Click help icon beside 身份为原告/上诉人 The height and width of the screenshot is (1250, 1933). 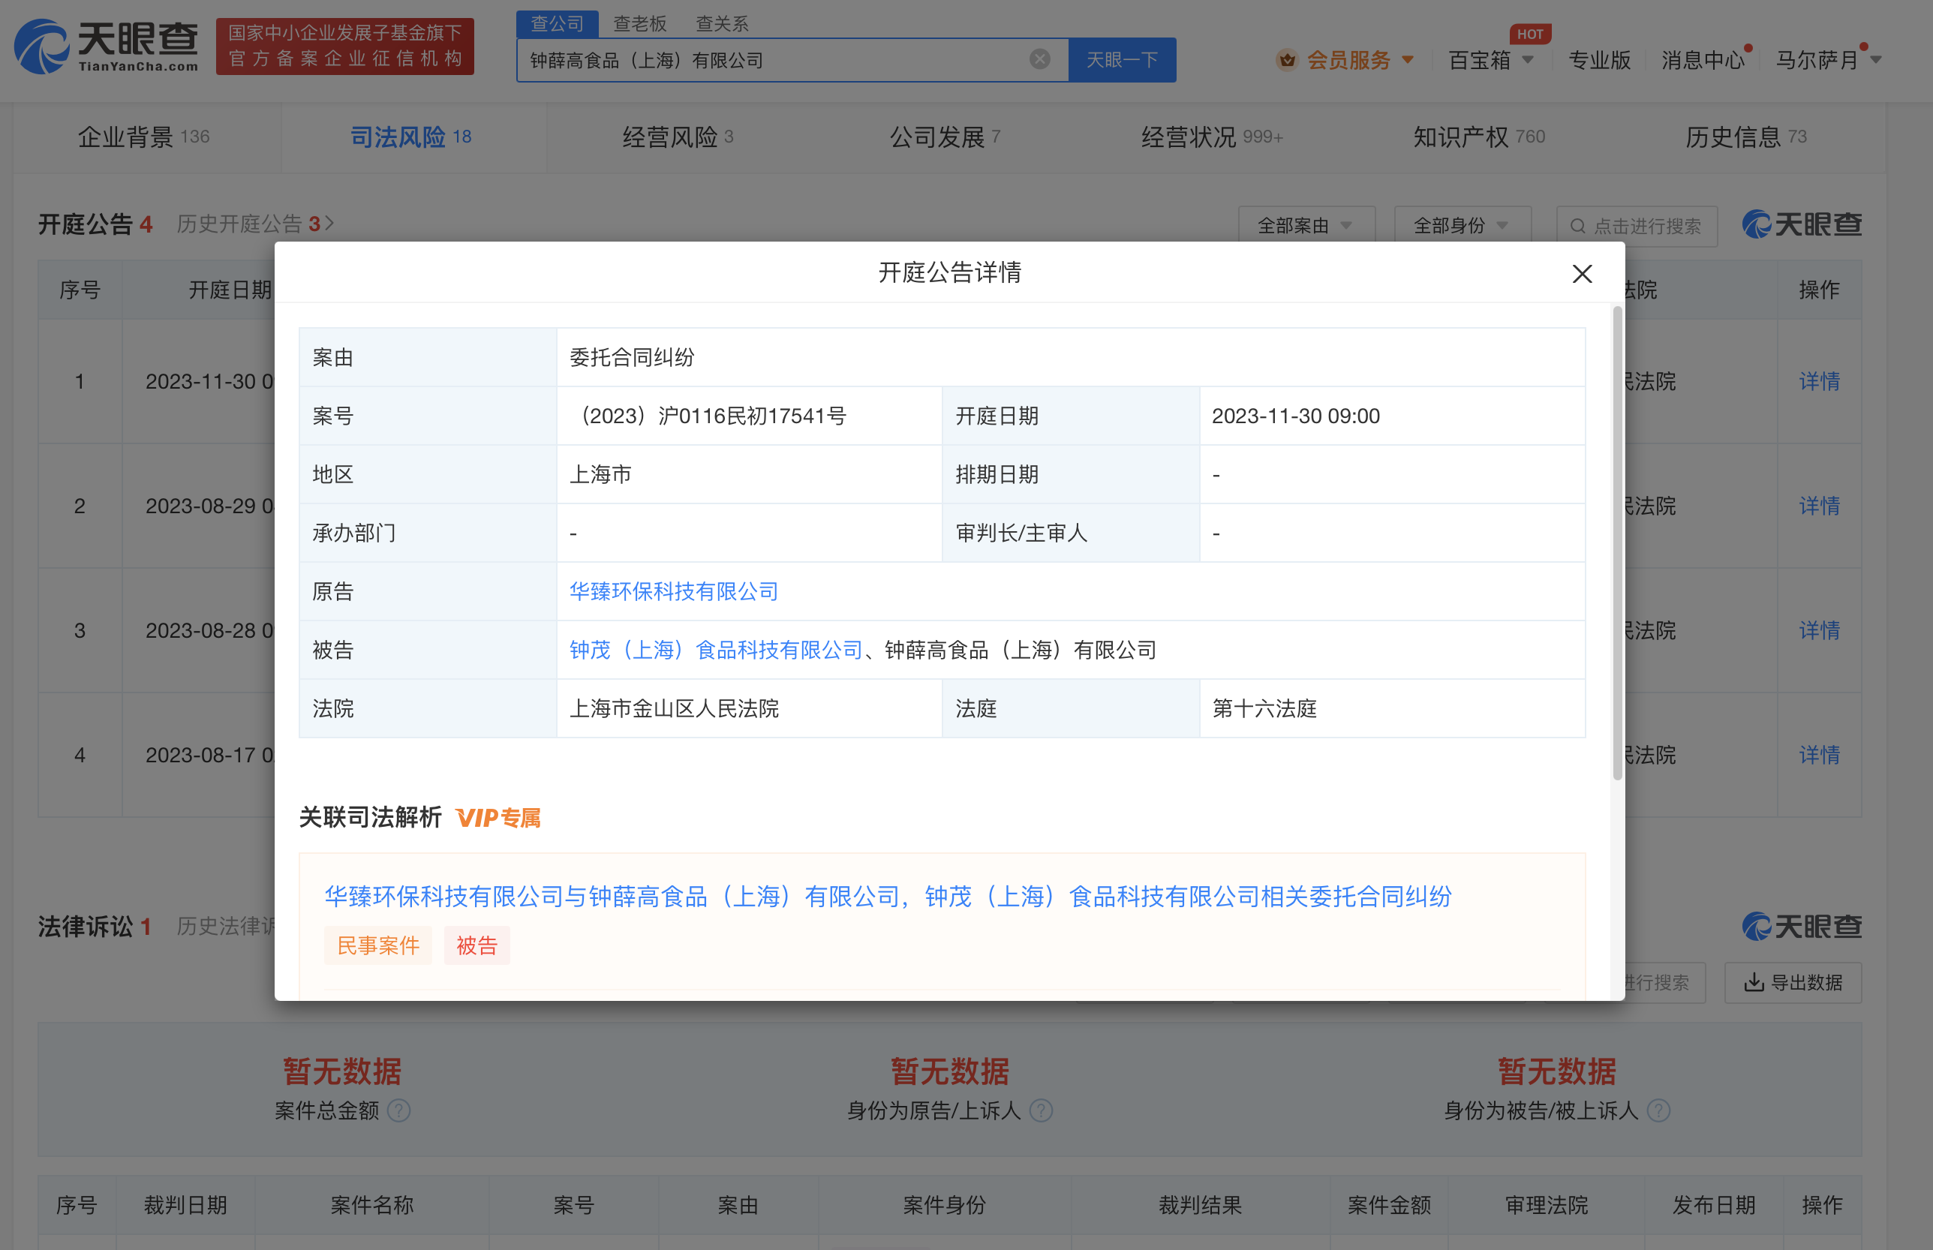[1041, 1110]
